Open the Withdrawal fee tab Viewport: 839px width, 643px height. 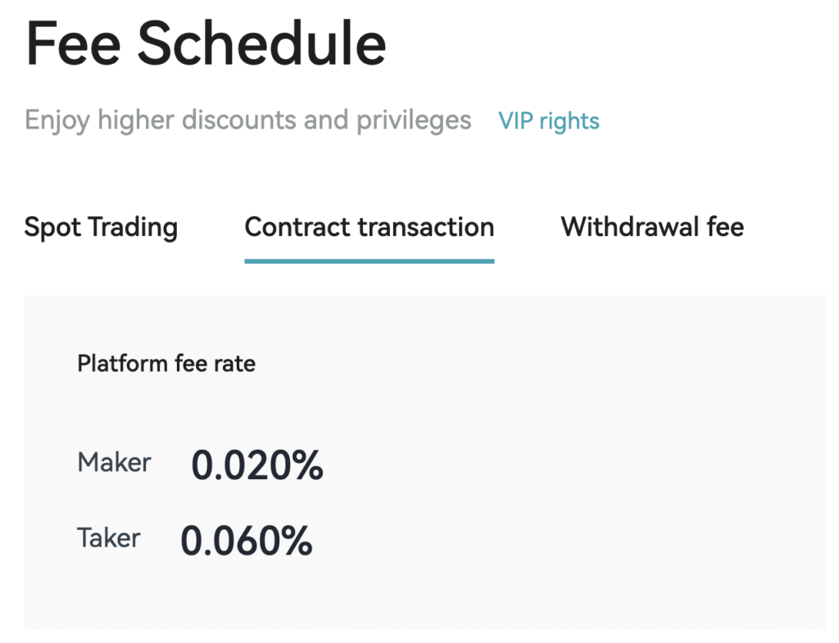coord(652,227)
